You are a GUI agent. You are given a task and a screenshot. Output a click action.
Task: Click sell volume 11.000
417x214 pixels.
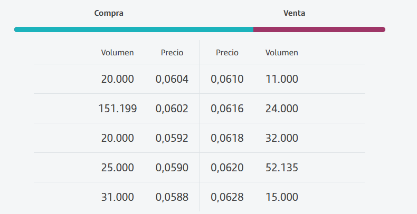(282, 79)
